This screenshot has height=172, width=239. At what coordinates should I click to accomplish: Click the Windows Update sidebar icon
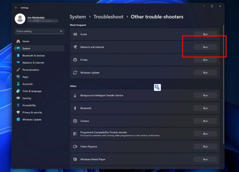pos(18,120)
